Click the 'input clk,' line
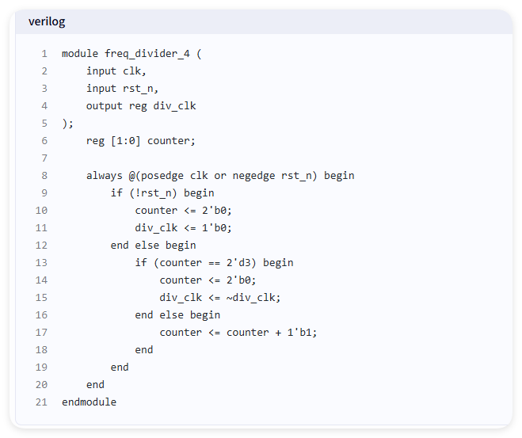522x438 pixels. [116, 71]
